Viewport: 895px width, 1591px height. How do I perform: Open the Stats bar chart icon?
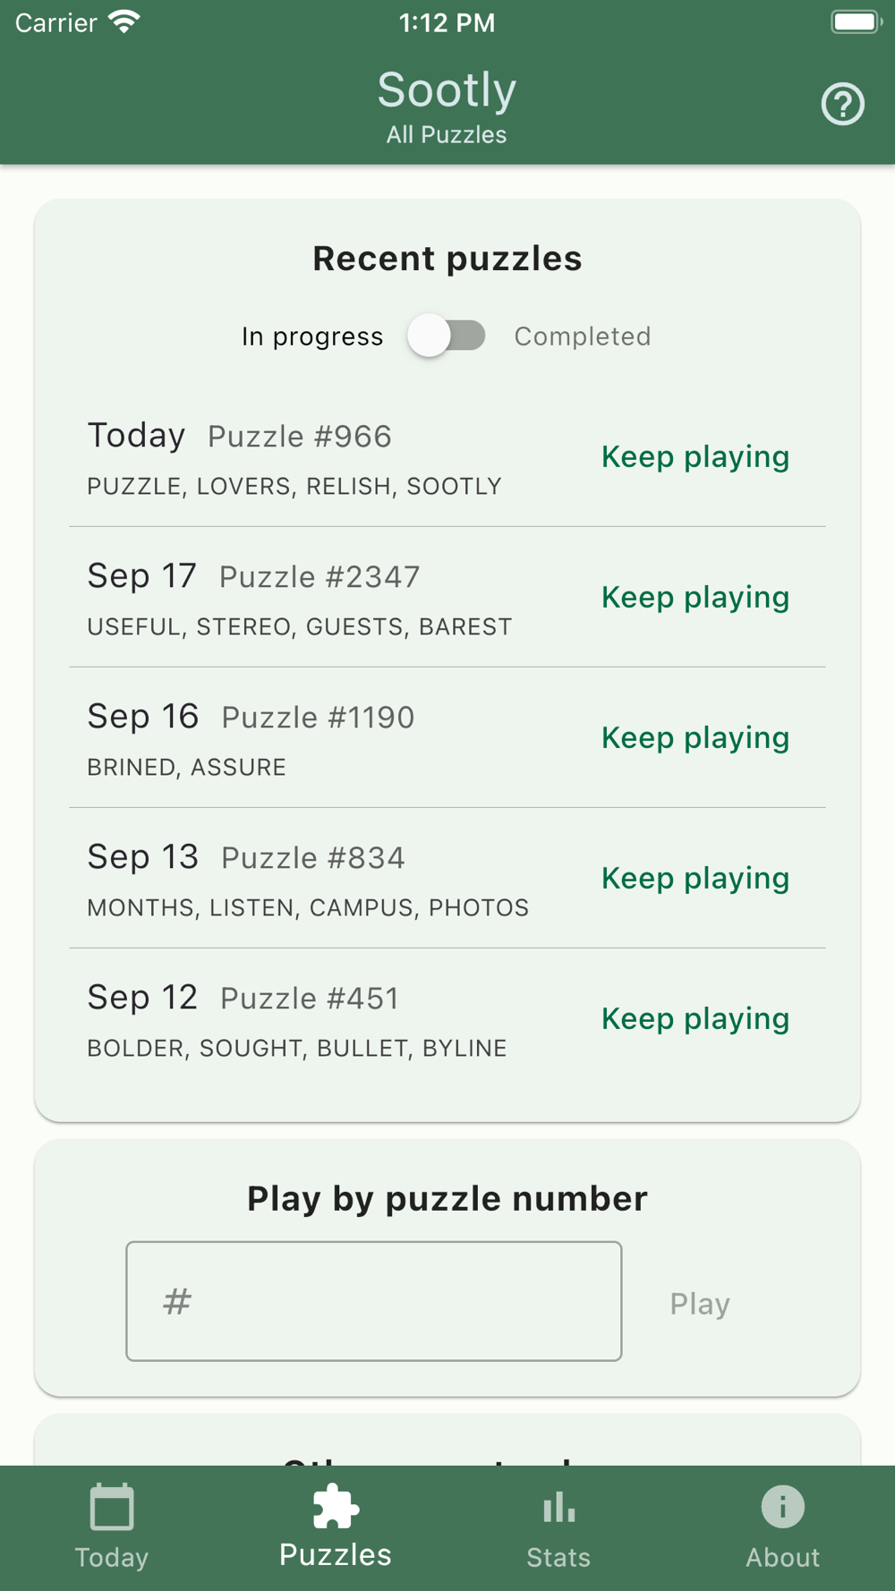(x=558, y=1508)
